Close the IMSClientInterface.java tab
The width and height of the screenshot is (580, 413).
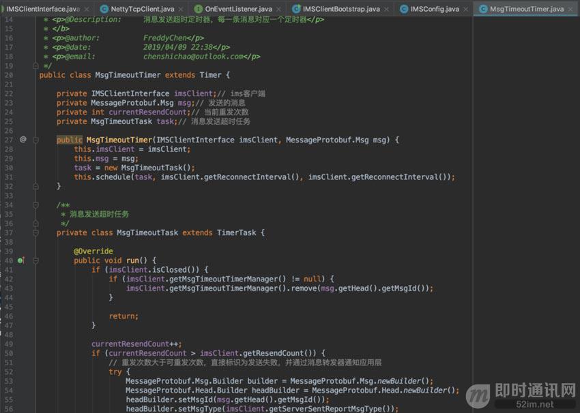87,9
